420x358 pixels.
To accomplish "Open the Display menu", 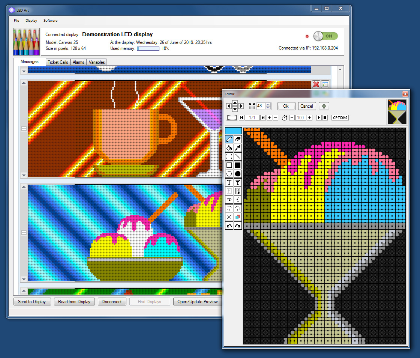I will click(x=31, y=21).
